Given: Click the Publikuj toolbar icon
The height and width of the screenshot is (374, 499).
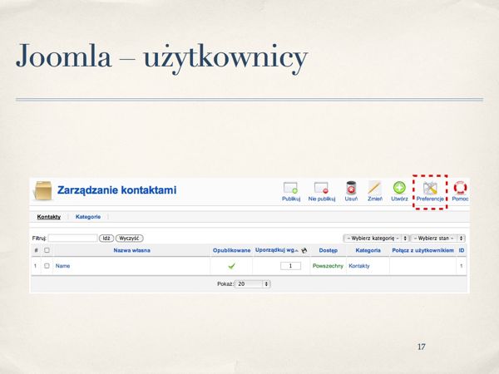Looking at the screenshot, I should (x=290, y=189).
